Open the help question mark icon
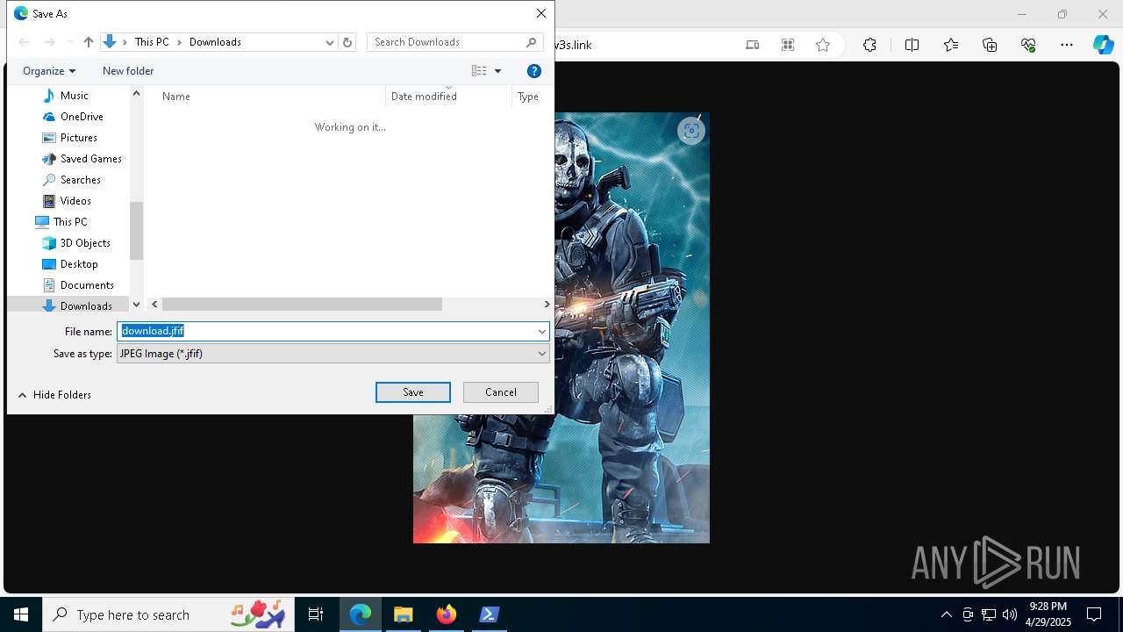 click(533, 71)
